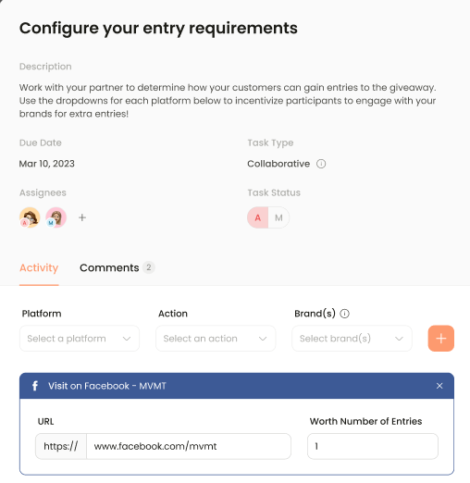Screen dimensions: 470x483
Task: Click the orange add requirement plus button
Action: click(x=440, y=339)
